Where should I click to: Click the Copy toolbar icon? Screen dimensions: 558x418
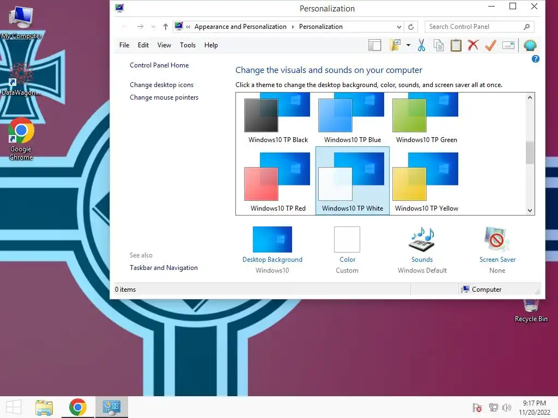(439, 45)
